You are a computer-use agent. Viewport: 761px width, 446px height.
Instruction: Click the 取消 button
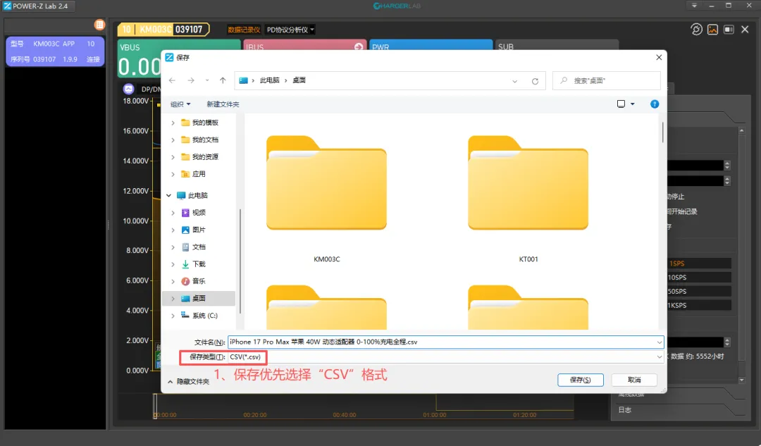tap(634, 380)
